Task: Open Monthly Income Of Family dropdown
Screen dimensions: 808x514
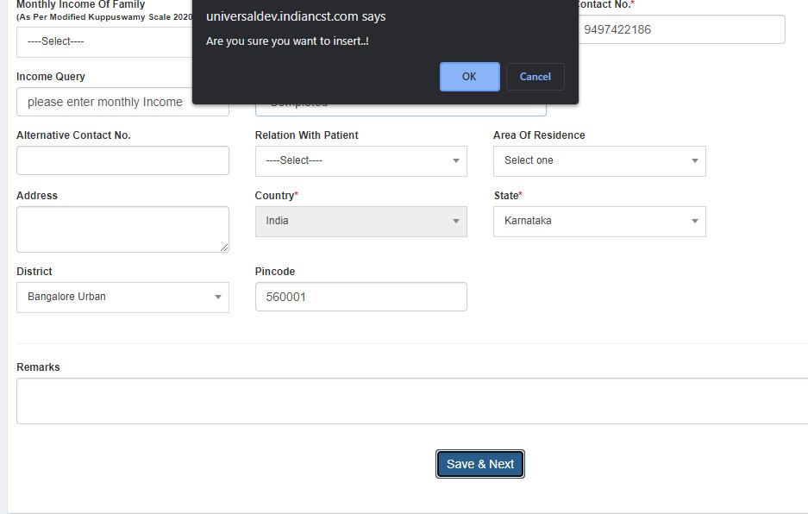Action: click(103, 42)
